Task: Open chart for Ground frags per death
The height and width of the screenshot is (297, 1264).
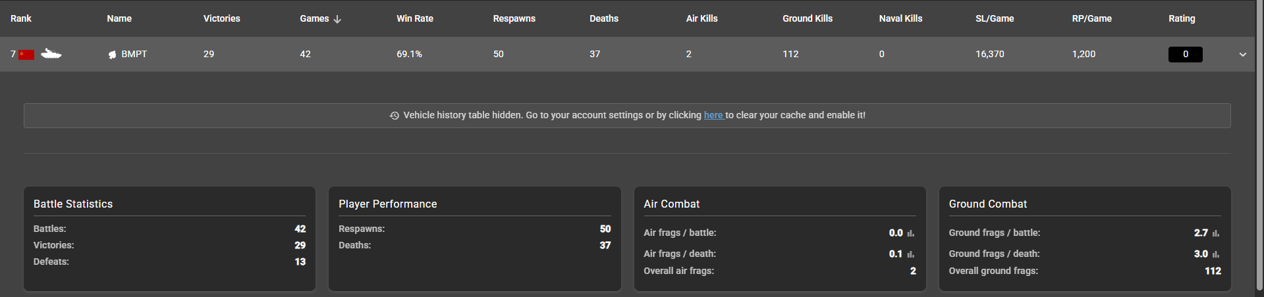Action: (1216, 254)
